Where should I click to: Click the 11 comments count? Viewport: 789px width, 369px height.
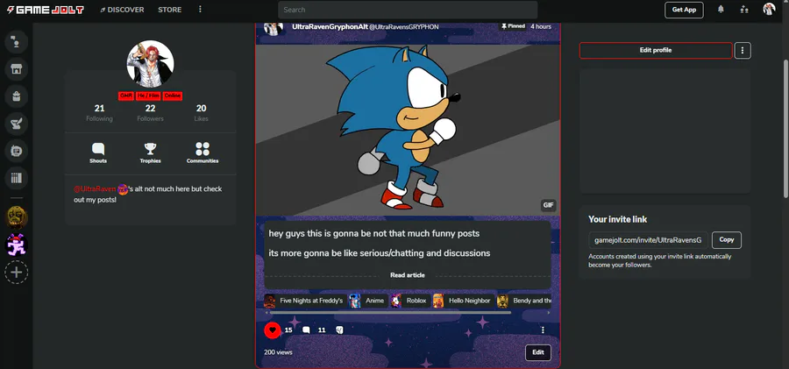pos(322,330)
